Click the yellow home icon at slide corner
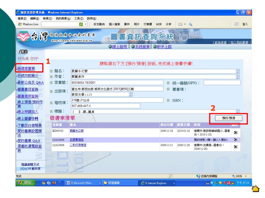The image size is (265, 198). 255,188
